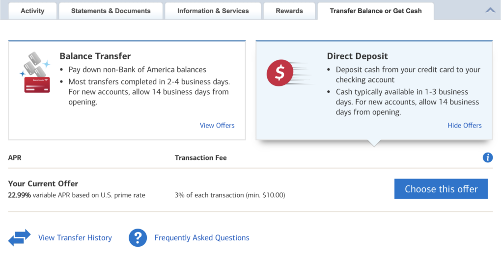Click the Balance Transfer heading
503x261 pixels.
[95, 56]
